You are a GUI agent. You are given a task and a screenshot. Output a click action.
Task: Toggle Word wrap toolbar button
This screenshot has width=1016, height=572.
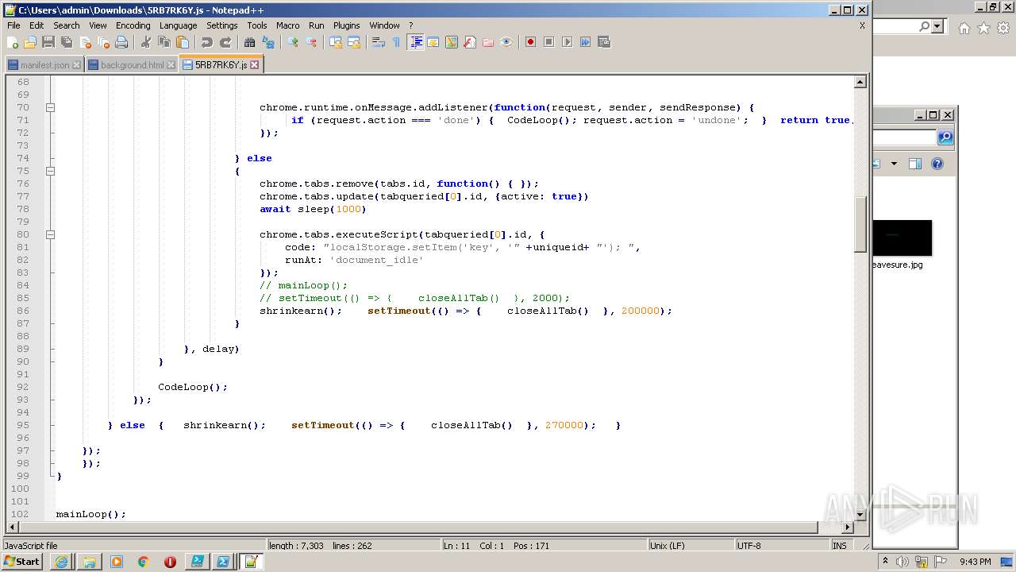click(379, 42)
